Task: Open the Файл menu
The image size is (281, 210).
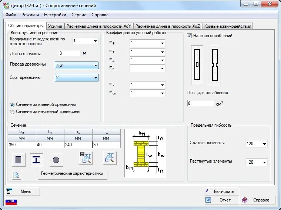Action: tap(11, 15)
